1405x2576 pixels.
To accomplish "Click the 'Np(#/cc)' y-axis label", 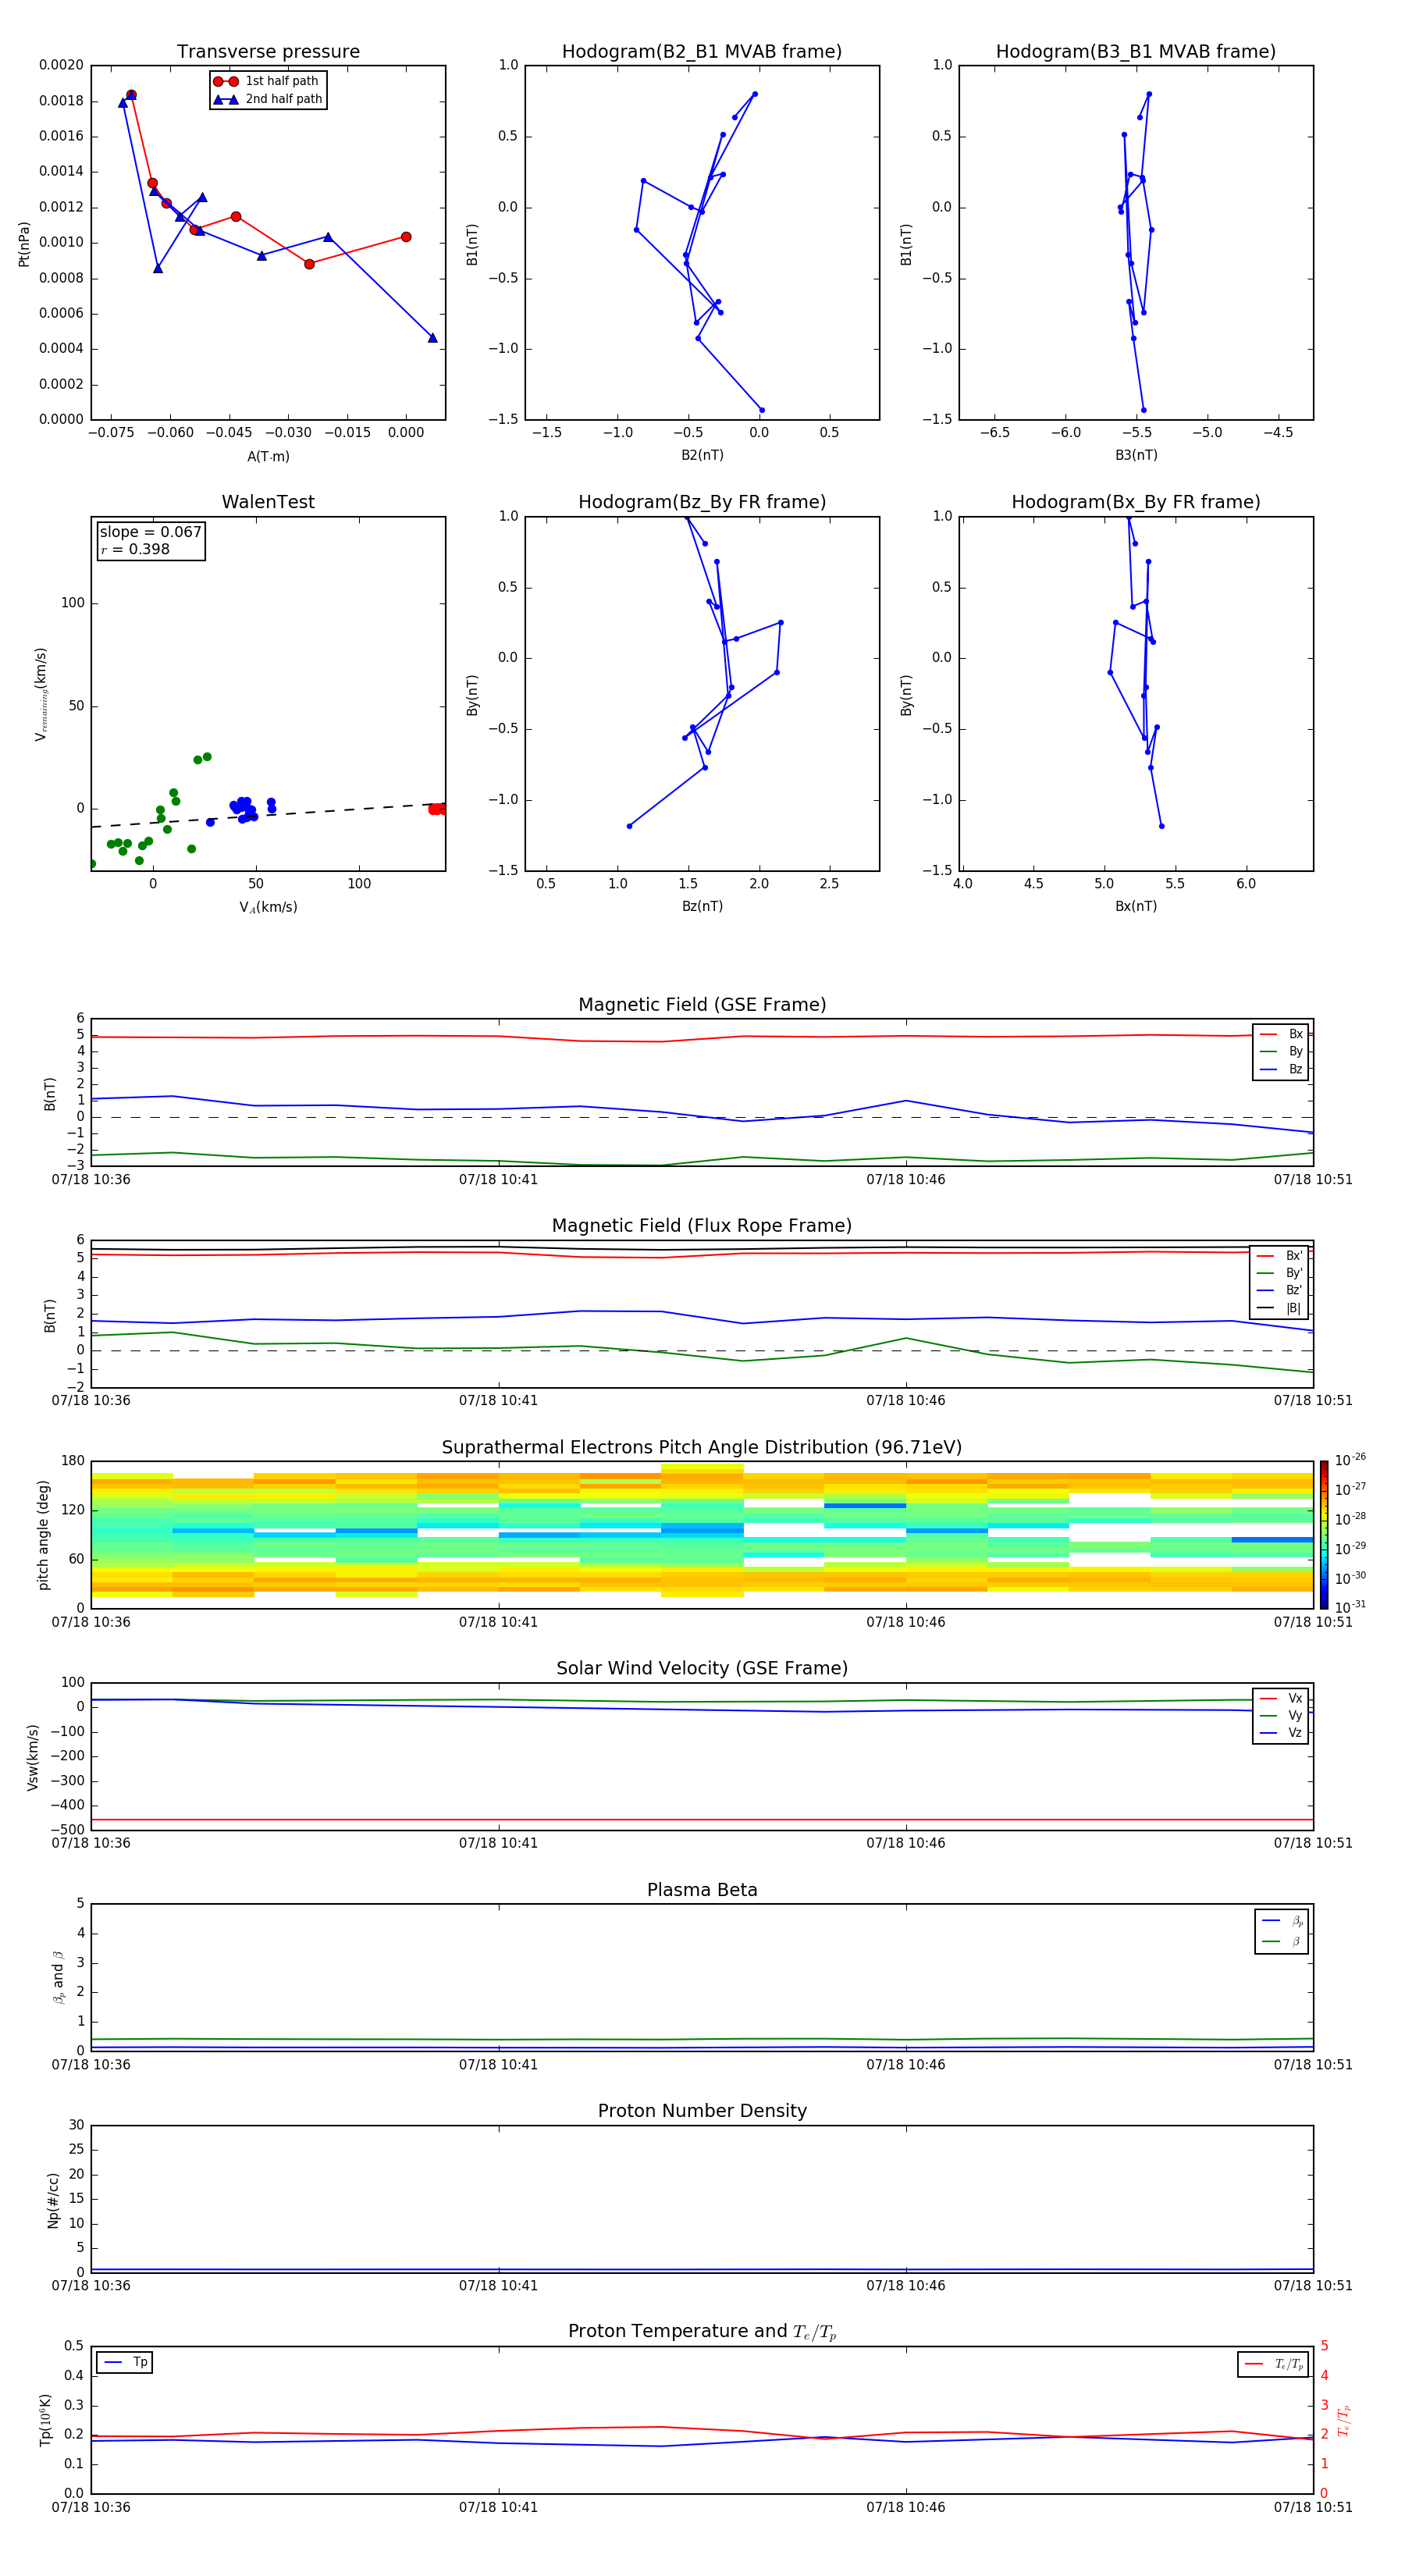I will click(x=53, y=2200).
